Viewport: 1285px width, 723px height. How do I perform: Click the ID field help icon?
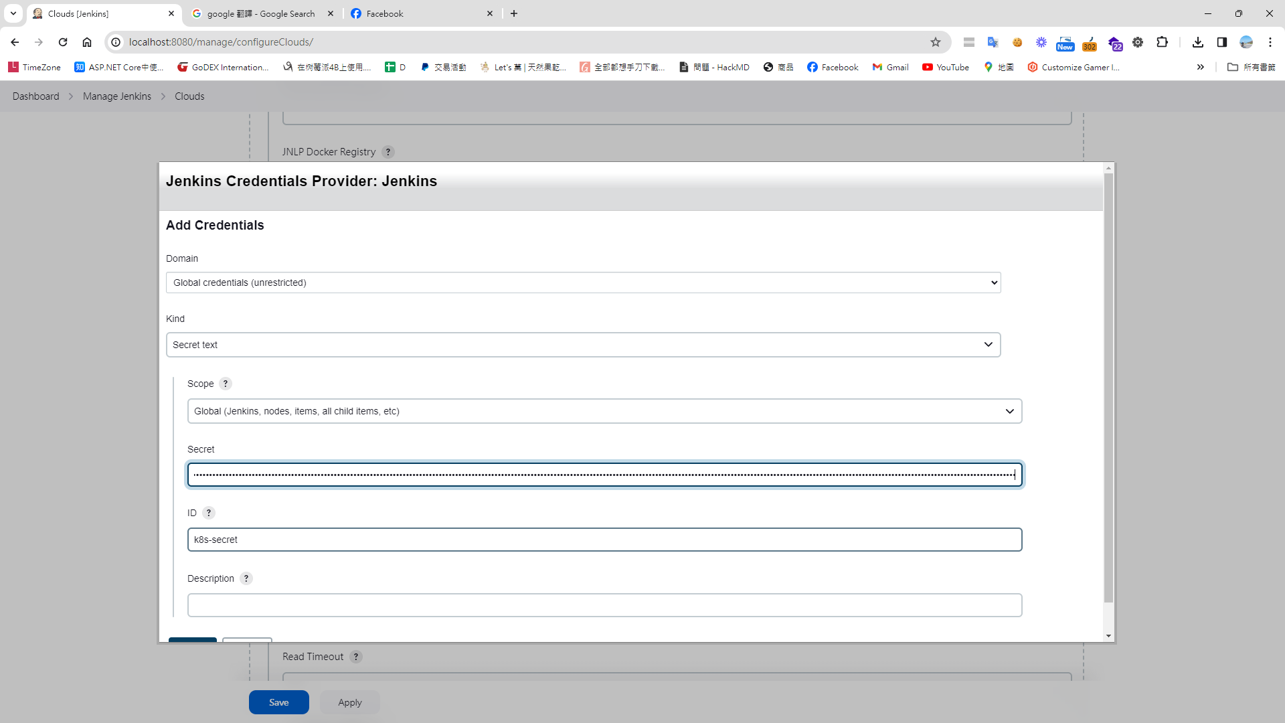[209, 513]
